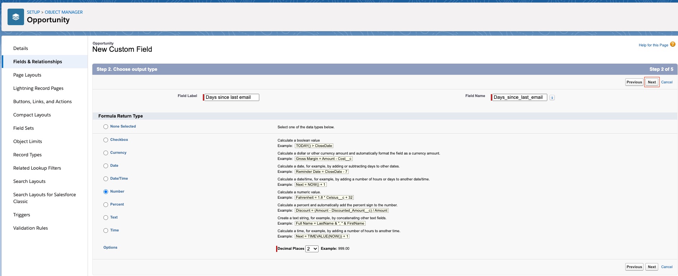The height and width of the screenshot is (276, 678).
Task: Select the Percent return type radio
Action: pyautogui.click(x=106, y=205)
